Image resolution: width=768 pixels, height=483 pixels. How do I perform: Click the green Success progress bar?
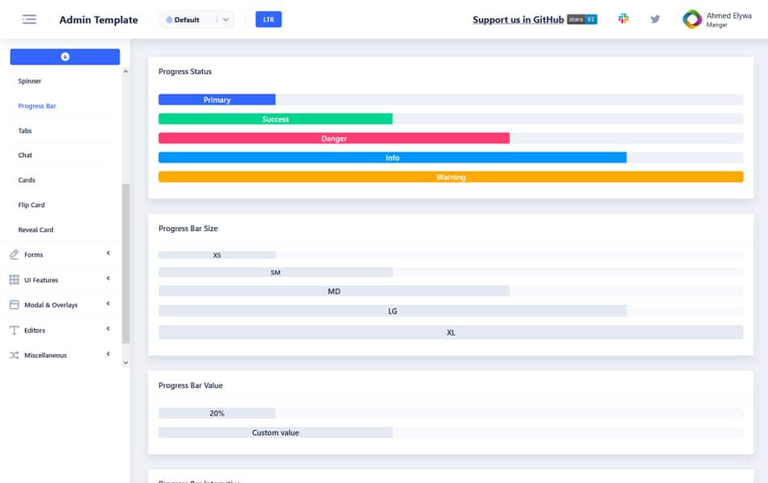pos(276,118)
